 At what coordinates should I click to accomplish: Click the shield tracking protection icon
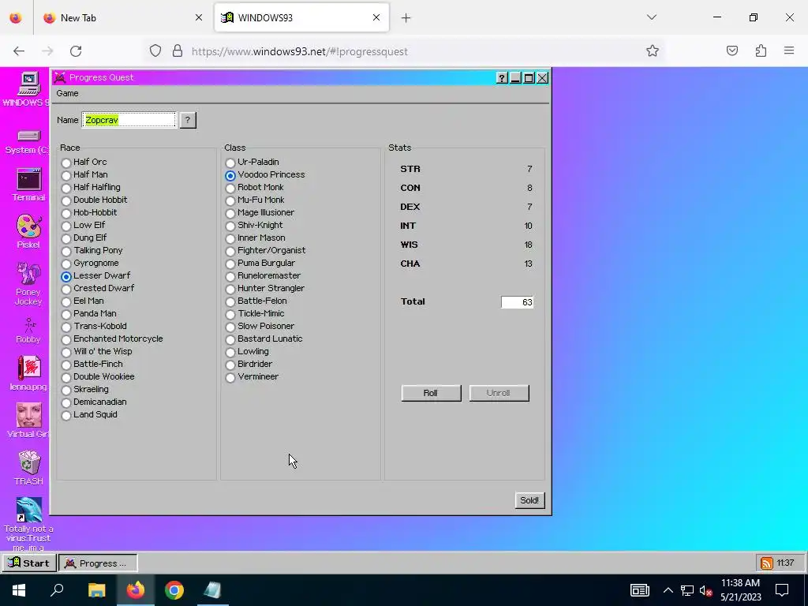155,51
